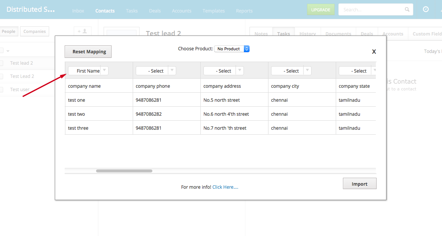Expand the mapping dropdown above company city
Screen dimensions: 442x236
(x=307, y=70)
